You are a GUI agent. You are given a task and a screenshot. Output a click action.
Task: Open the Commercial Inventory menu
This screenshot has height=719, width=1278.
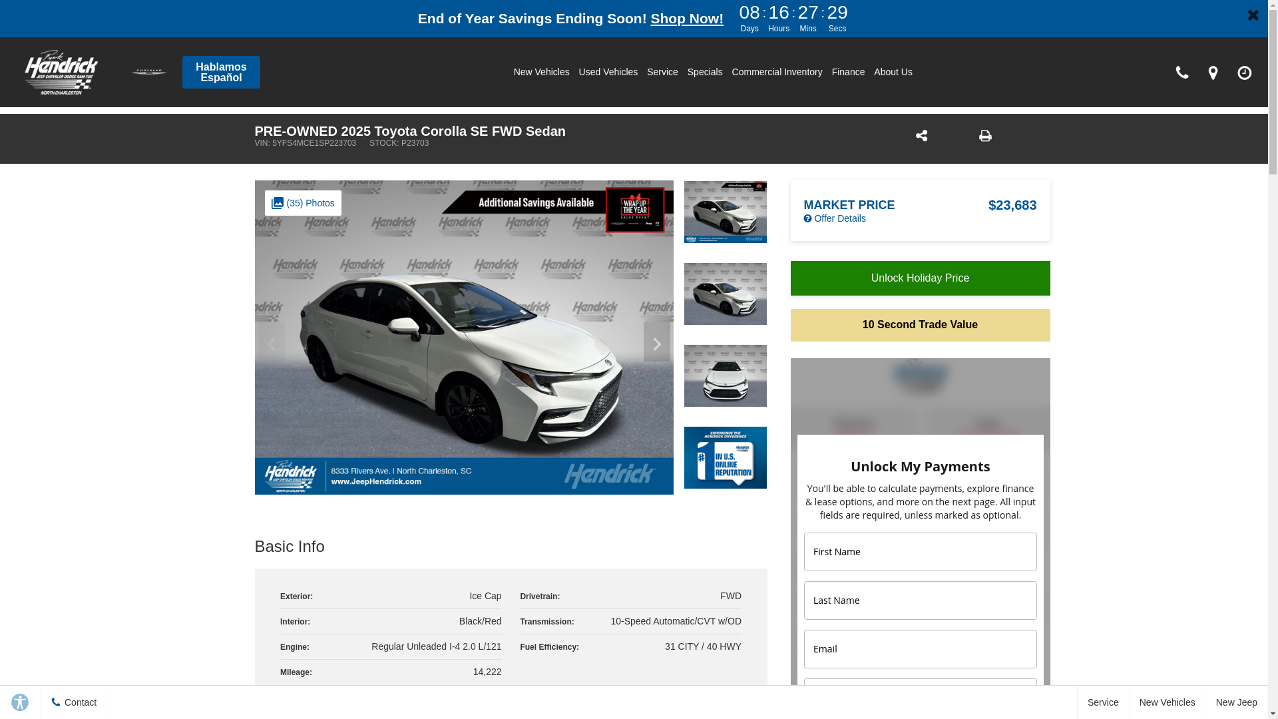coord(777,72)
